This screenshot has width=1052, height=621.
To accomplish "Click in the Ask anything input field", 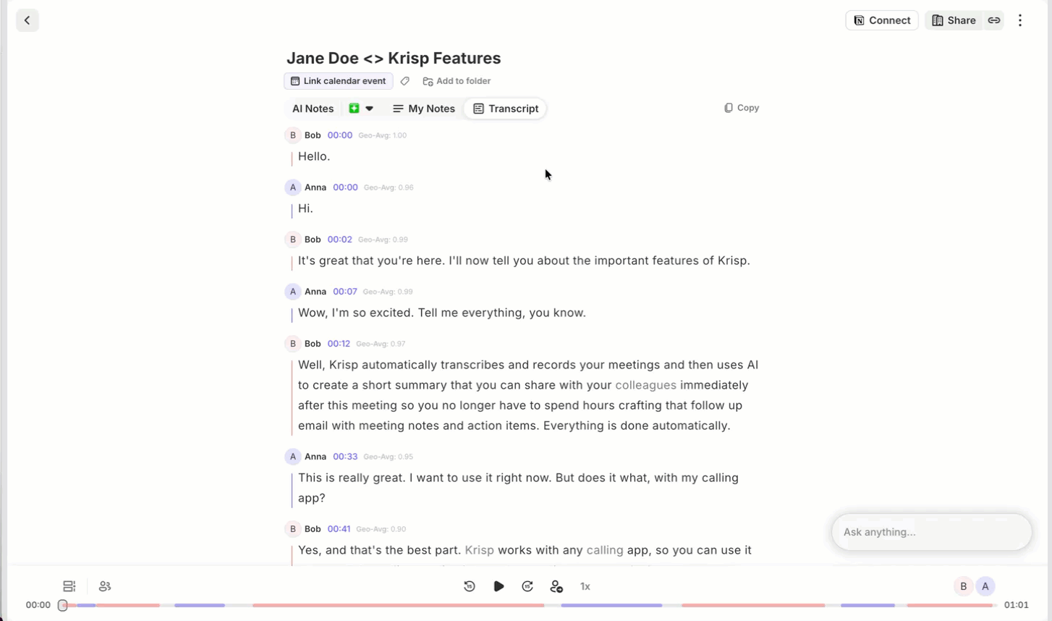I will (931, 532).
